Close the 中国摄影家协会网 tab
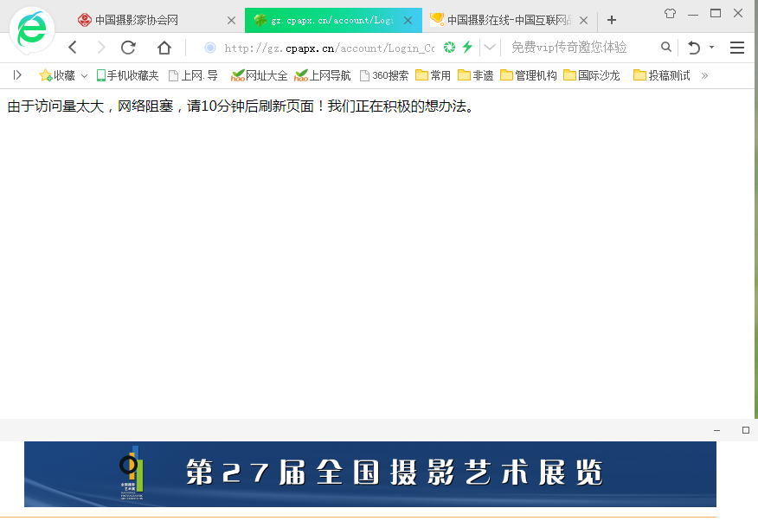Viewport: 758px width, 521px height. pyautogui.click(x=231, y=20)
